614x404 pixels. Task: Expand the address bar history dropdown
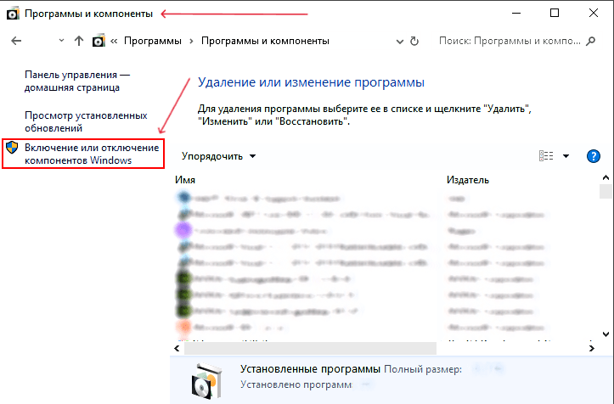399,41
